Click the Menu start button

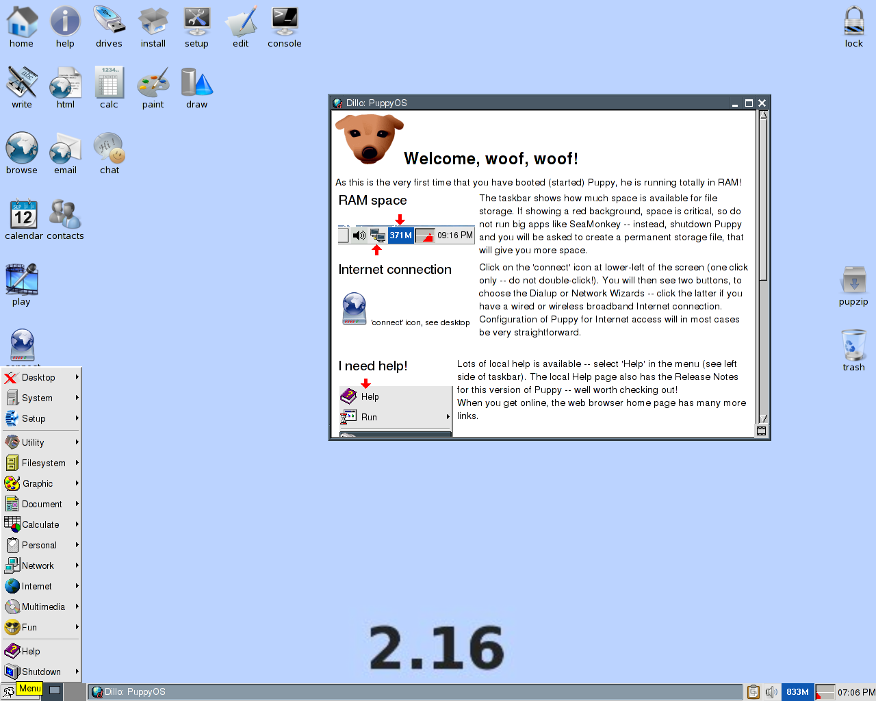click(22, 691)
